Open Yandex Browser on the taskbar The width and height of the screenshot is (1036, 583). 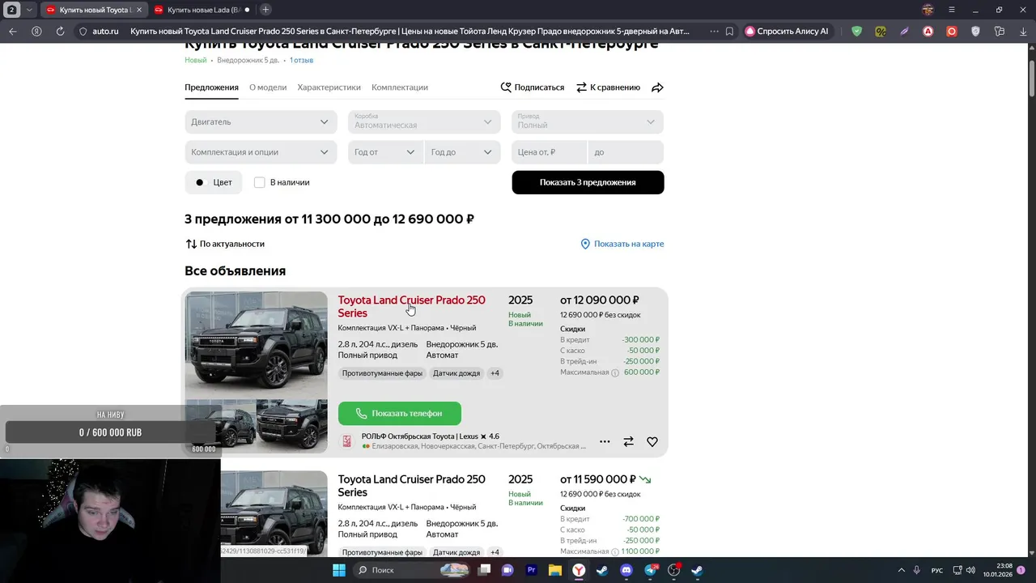(x=579, y=570)
